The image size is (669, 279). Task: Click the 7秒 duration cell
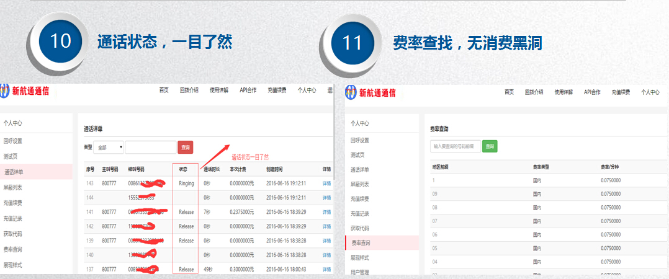click(207, 212)
